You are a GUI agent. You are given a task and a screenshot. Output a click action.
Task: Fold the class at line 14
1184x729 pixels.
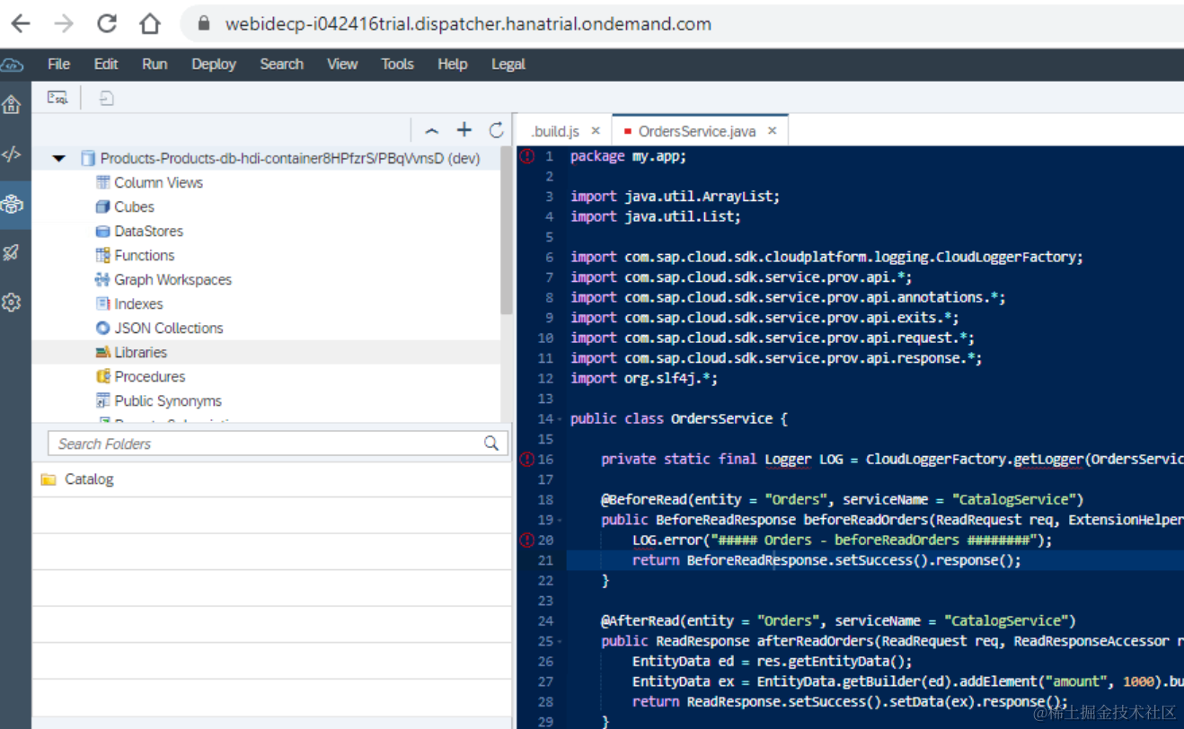[561, 419]
